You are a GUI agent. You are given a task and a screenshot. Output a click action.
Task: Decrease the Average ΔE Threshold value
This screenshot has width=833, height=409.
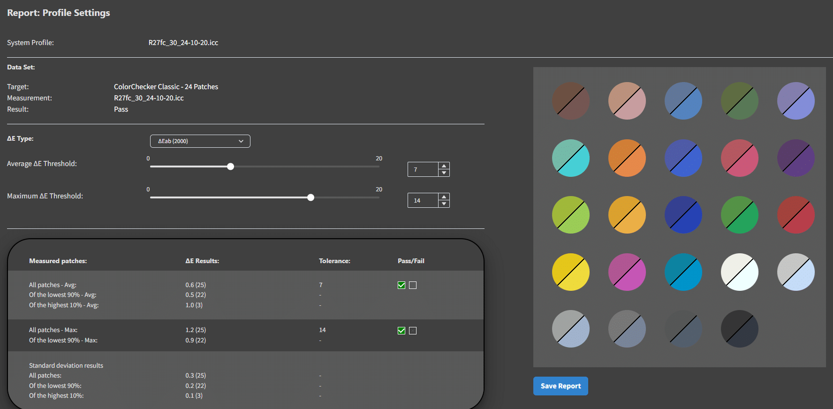(444, 173)
